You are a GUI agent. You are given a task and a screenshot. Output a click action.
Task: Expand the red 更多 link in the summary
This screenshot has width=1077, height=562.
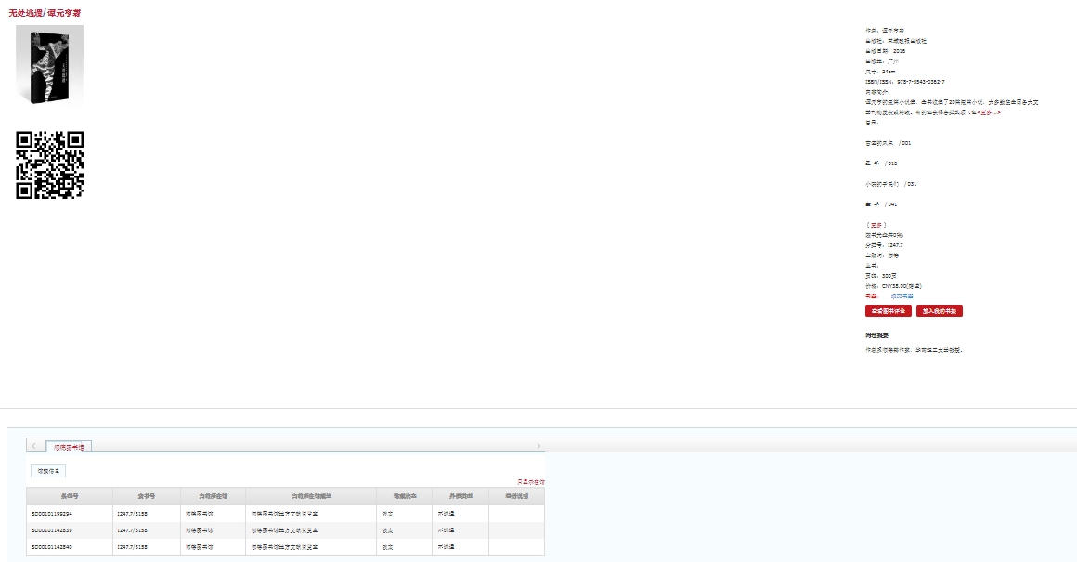(x=990, y=112)
